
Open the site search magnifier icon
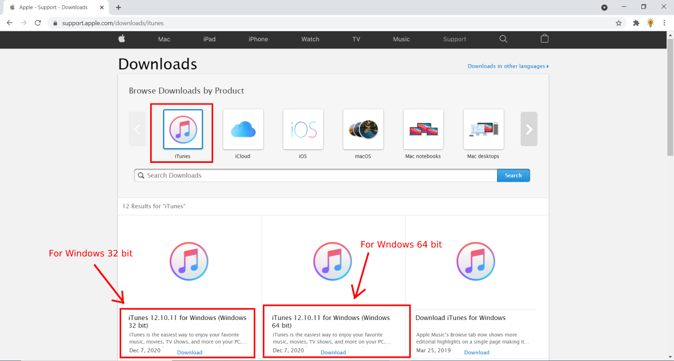coord(503,39)
